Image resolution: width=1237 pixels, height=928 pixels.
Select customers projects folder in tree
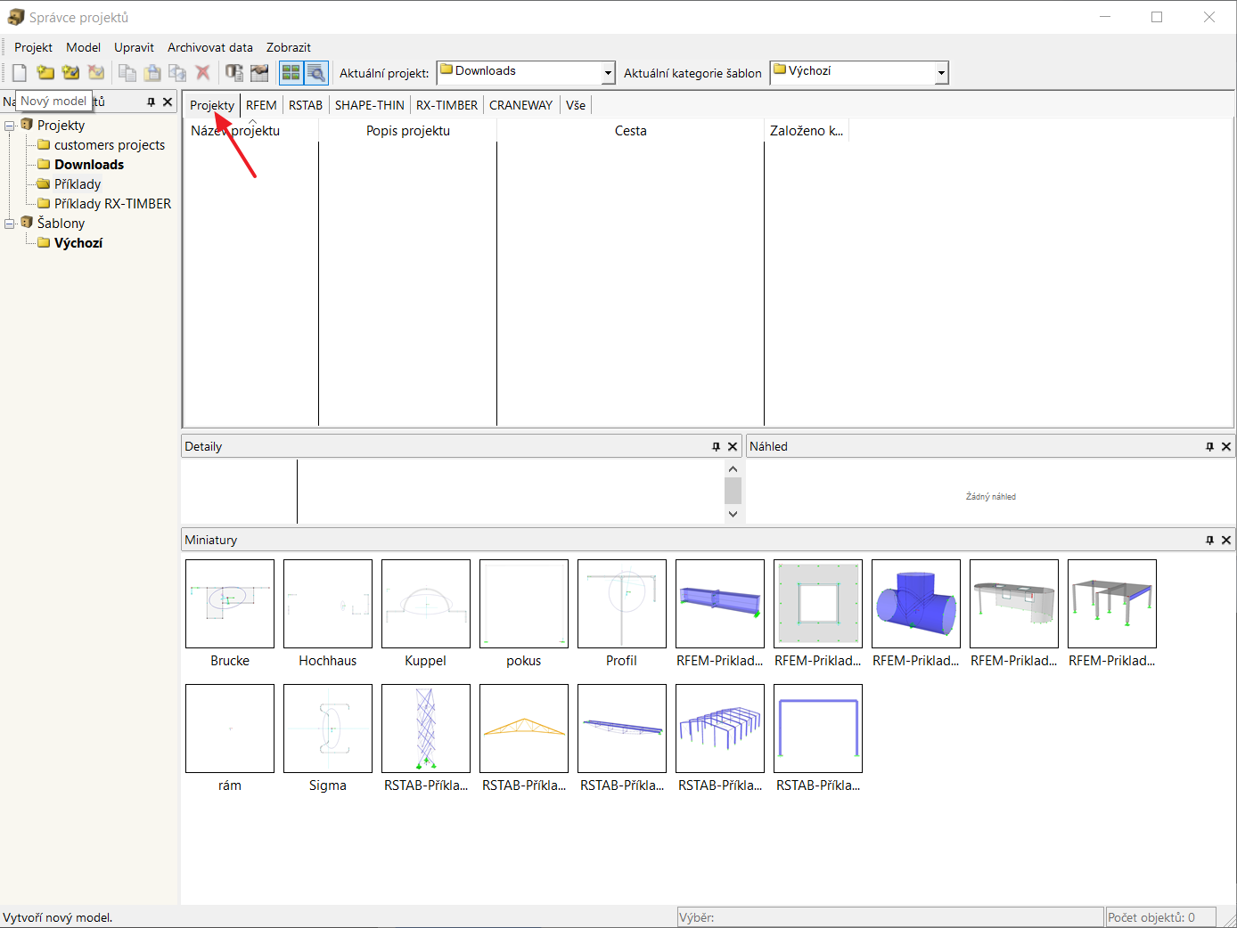coord(110,145)
